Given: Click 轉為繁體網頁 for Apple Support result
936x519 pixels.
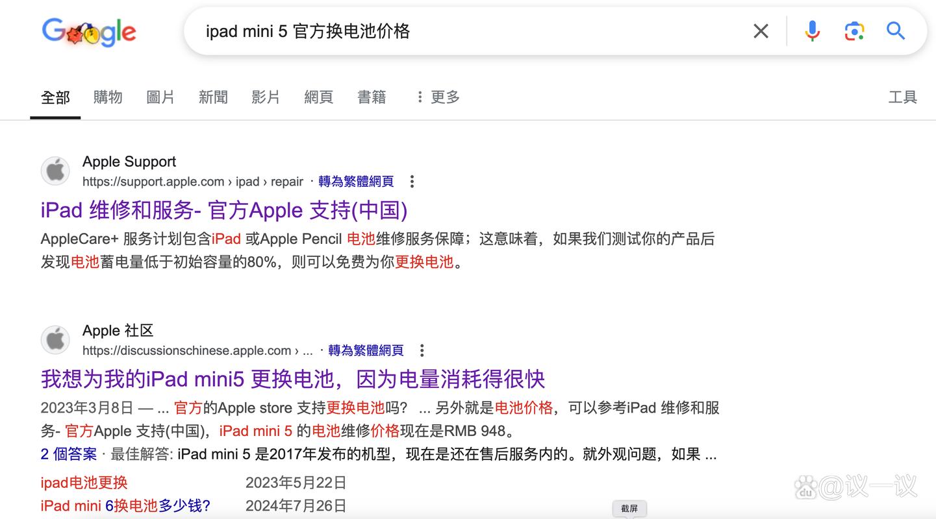Looking at the screenshot, I should (x=356, y=182).
